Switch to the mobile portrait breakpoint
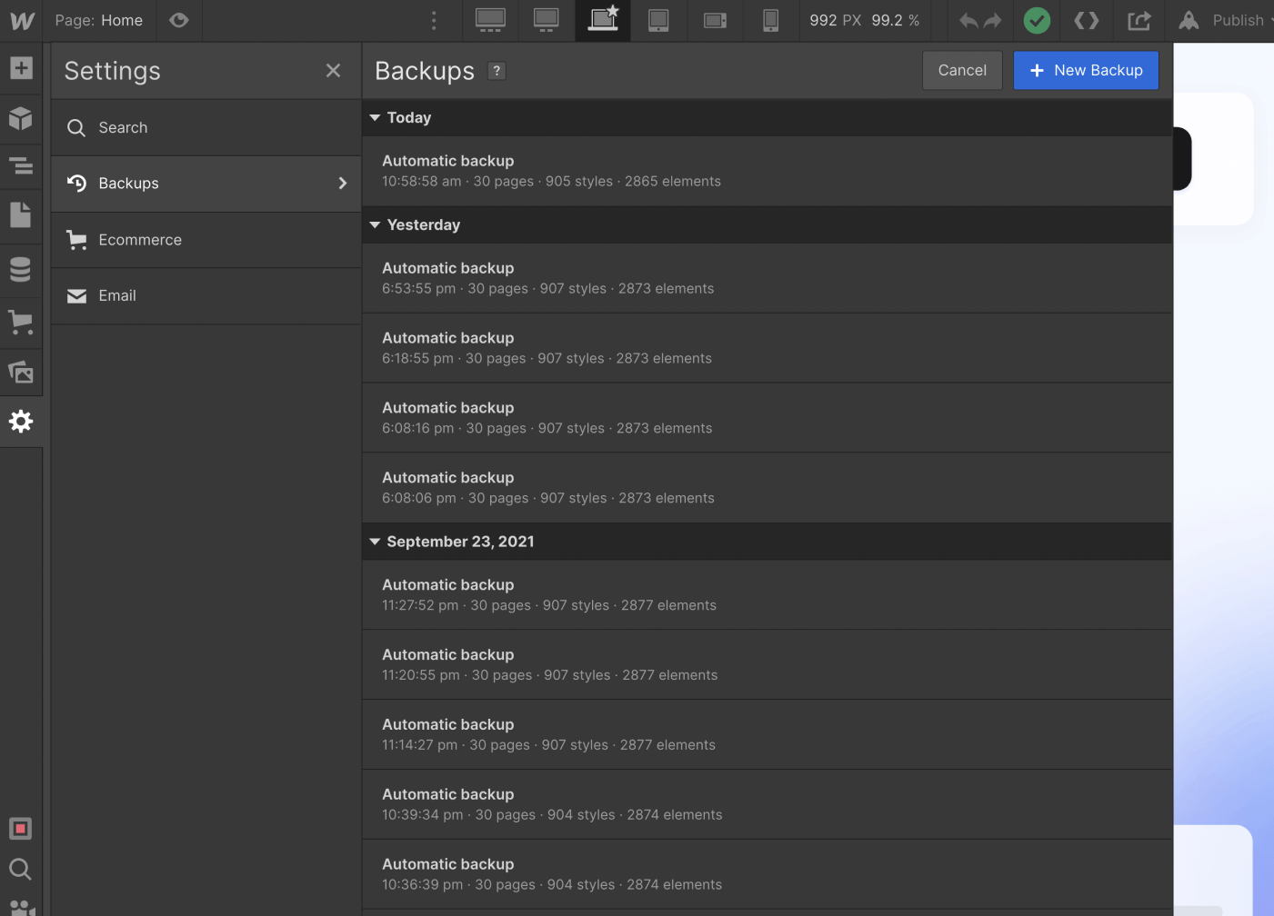Screen dimensions: 1274x916 pos(769,20)
